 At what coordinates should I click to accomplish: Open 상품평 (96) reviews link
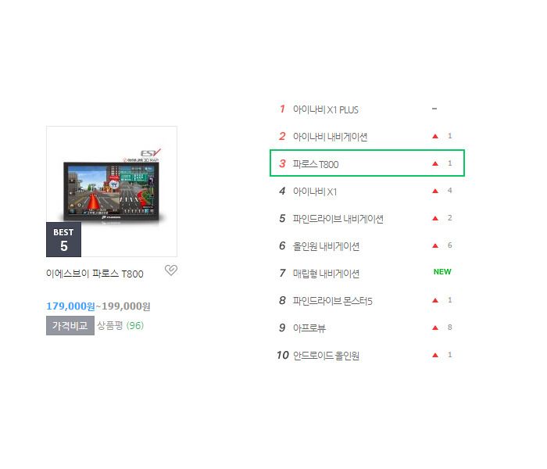click(x=120, y=326)
